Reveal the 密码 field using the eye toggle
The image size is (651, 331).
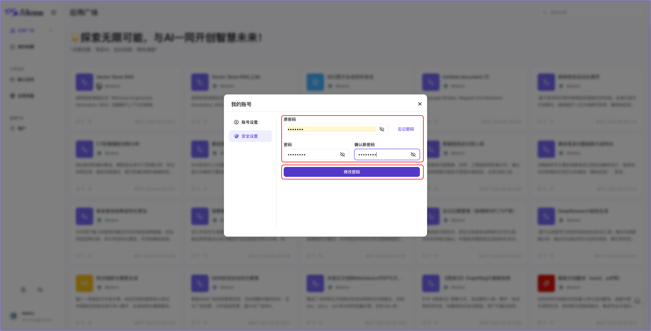[342, 154]
